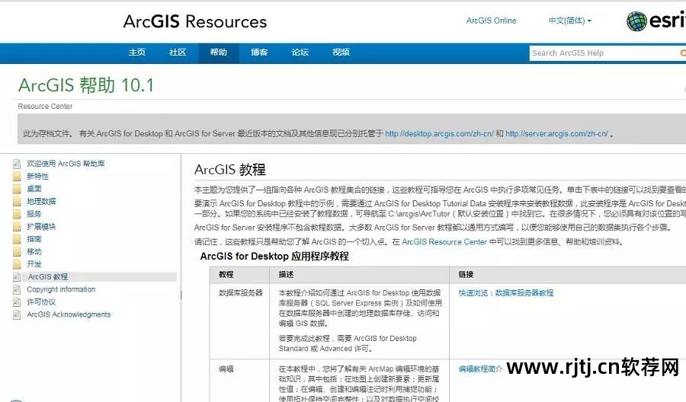686x402 pixels.
Task: Open the 快速浏览：数据库服务器教程 link
Action: point(506,293)
